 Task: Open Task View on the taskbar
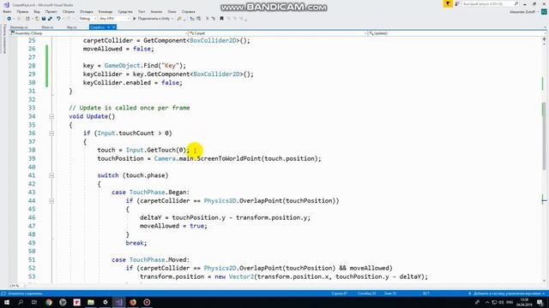pyautogui.click(x=34, y=302)
